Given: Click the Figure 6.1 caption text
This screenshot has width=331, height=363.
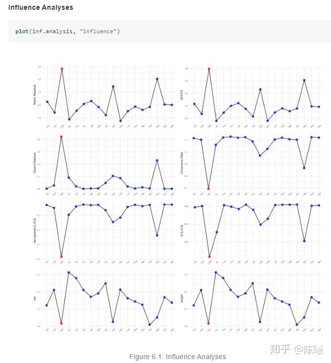Looking at the screenshot, I should click(x=177, y=357).
